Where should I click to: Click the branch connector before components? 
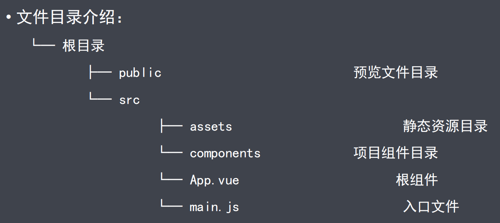pyautogui.click(x=172, y=151)
